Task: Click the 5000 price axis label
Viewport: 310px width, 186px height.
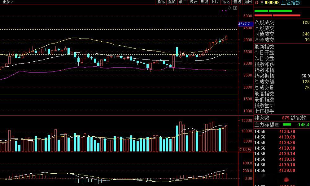Action: click(x=248, y=16)
